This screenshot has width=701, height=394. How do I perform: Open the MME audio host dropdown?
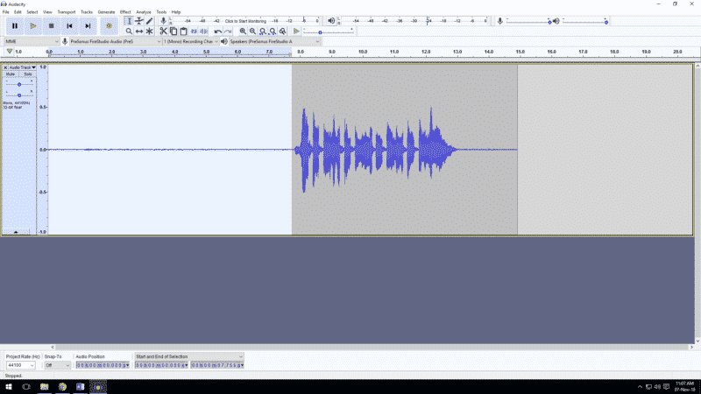coord(30,41)
